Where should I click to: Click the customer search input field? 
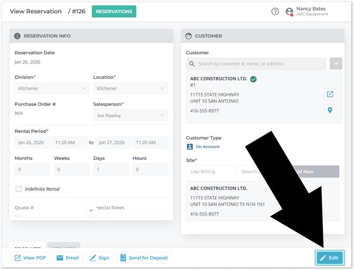tap(256, 64)
